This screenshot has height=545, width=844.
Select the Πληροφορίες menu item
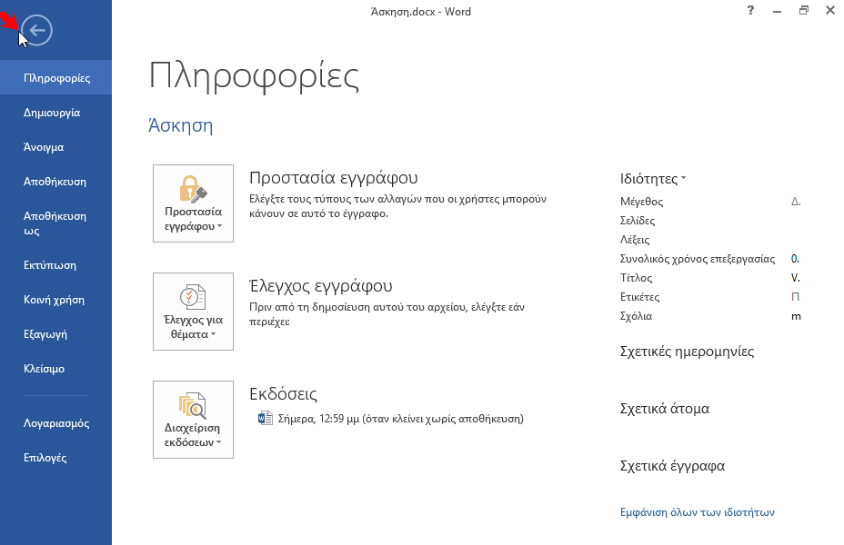click(x=56, y=78)
